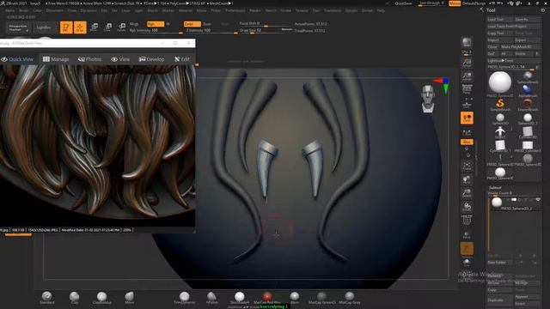Click the Import button in Tool panel
Screen dimensions: 550x309
pyautogui.click(x=500, y=40)
